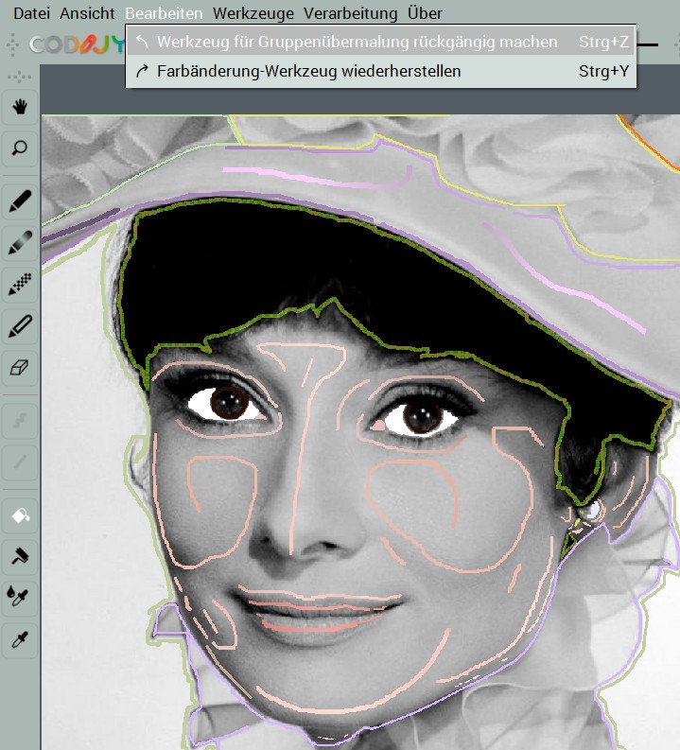Choose Werkzeug für Gruppenübermalung rückgängig machen
This screenshot has width=680, height=750.
381,43
